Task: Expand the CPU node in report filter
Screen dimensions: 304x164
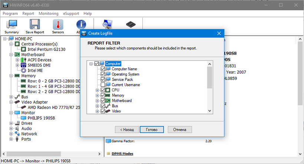Action: tap(98, 90)
